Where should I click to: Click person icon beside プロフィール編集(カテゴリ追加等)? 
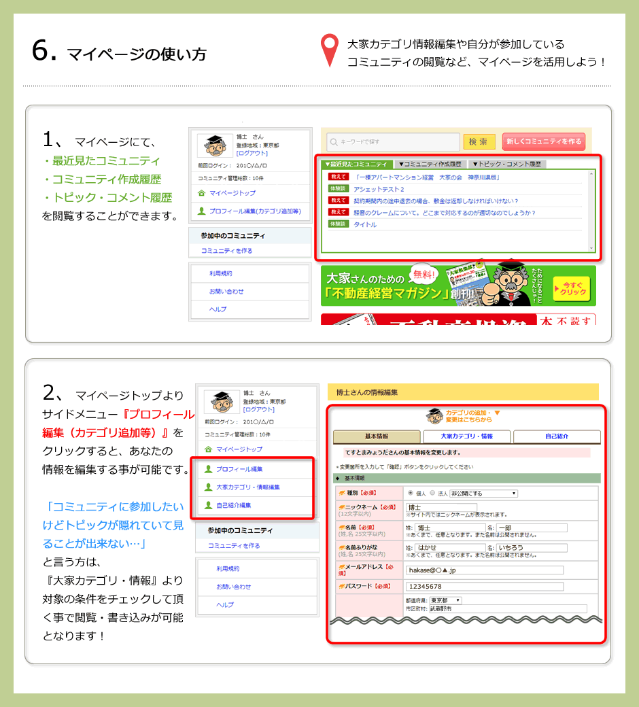pos(201,211)
